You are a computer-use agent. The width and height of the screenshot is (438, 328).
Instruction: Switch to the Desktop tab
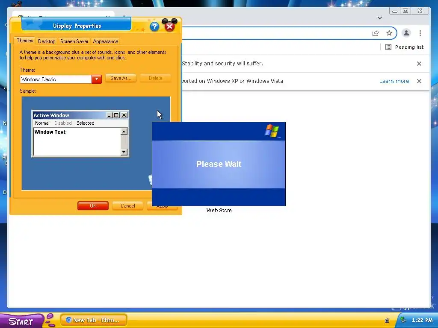[47, 41]
